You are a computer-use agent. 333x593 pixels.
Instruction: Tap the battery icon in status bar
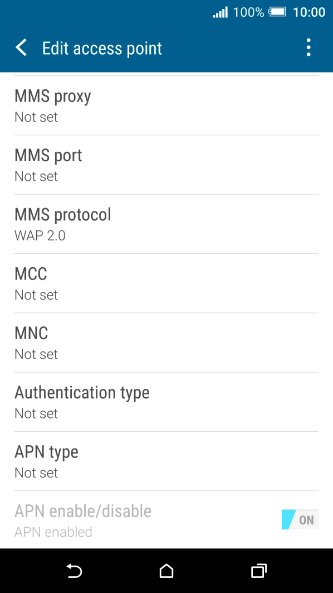tap(277, 12)
